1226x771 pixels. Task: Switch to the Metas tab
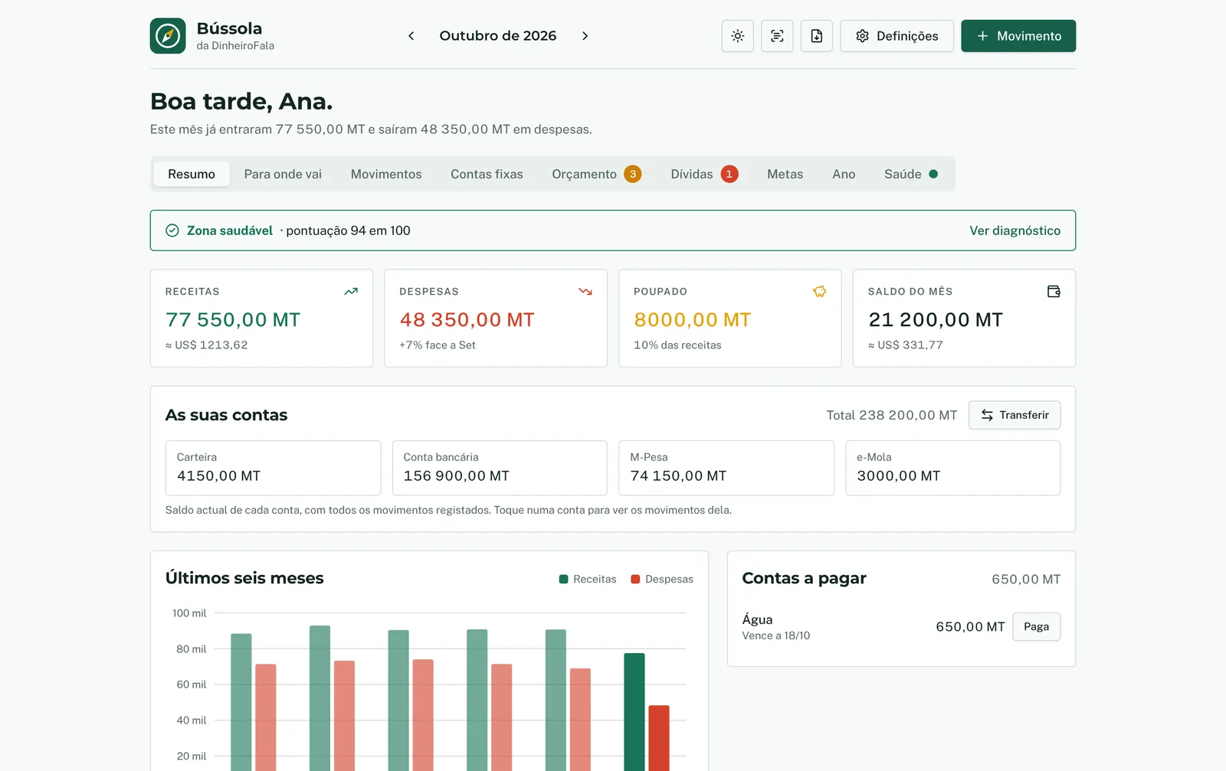(785, 174)
